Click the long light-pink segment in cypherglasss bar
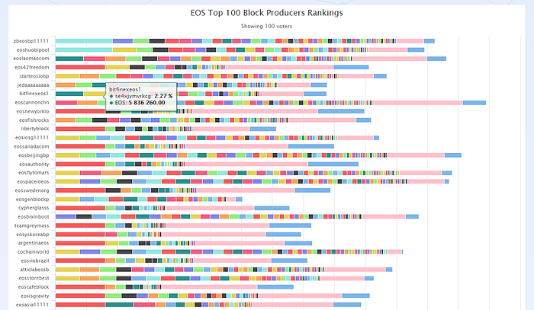This screenshot has height=310, width=534. pyautogui.click(x=210, y=208)
